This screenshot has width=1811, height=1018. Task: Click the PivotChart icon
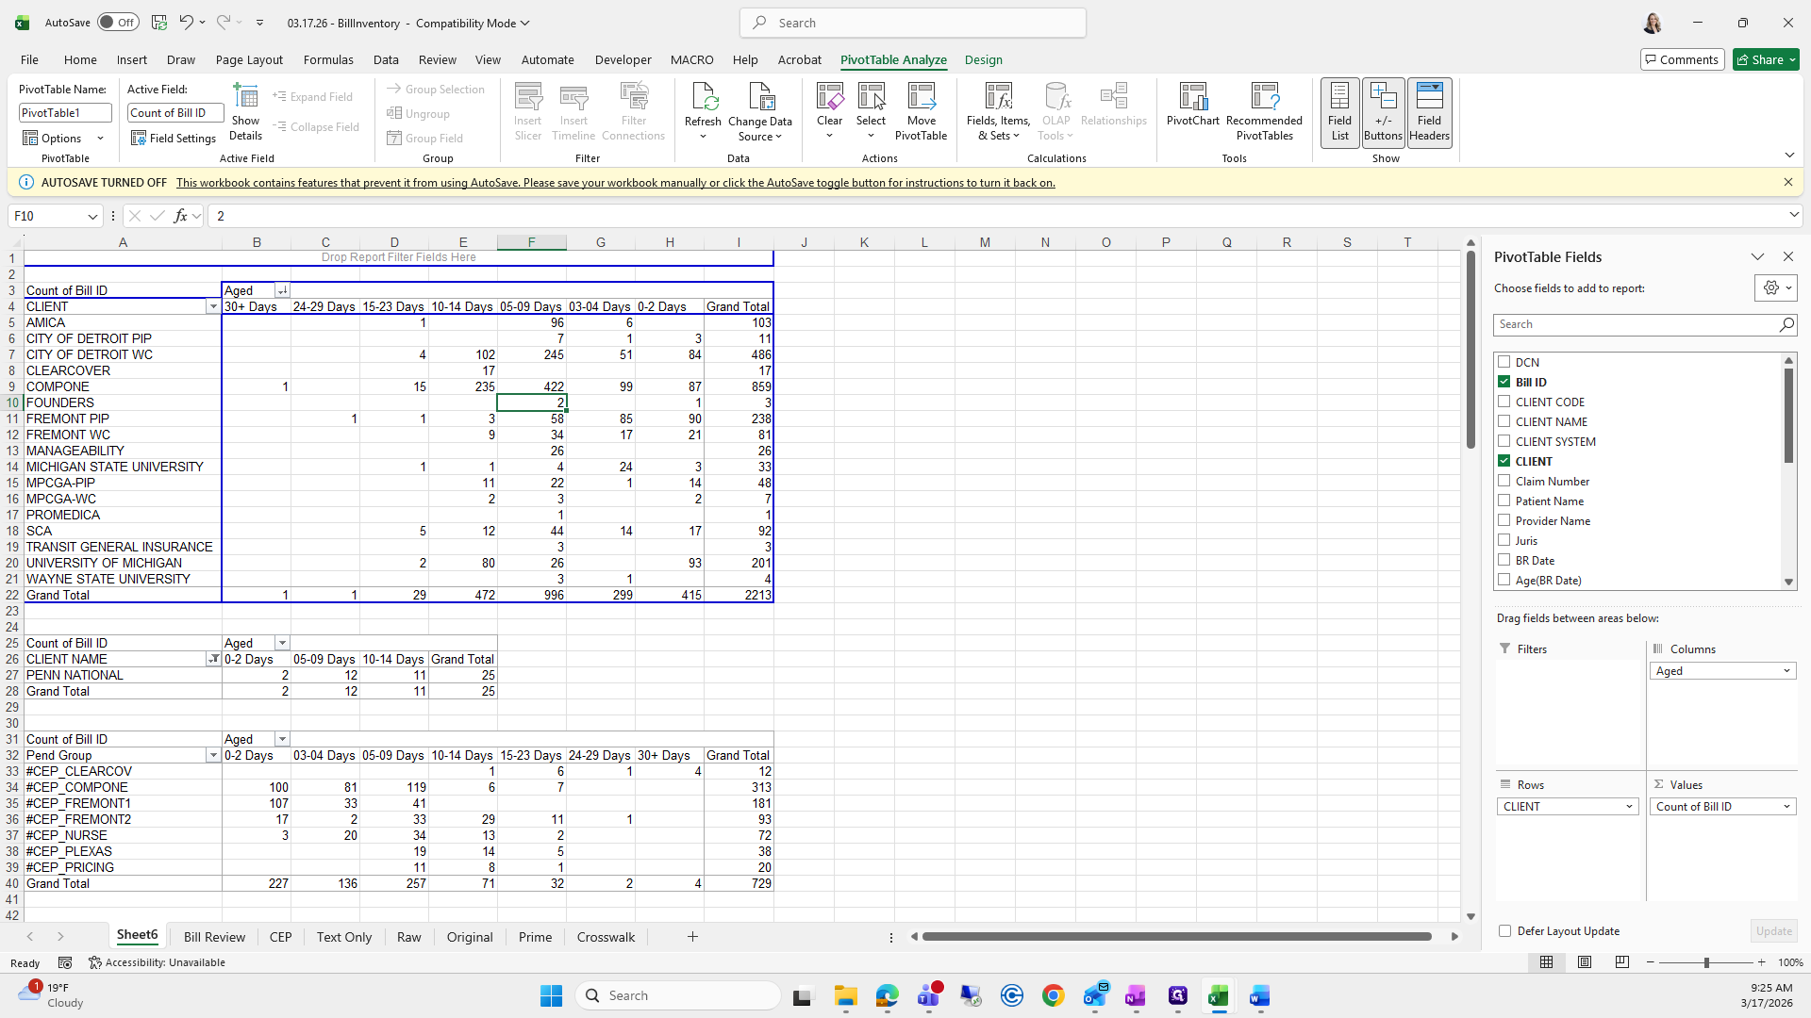[x=1192, y=98]
